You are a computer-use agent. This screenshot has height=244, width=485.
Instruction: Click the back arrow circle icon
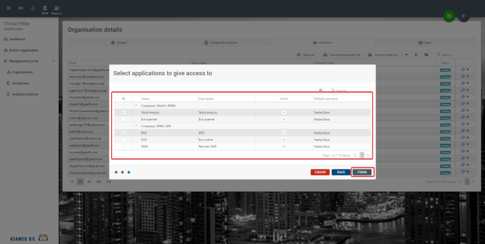click(x=463, y=16)
